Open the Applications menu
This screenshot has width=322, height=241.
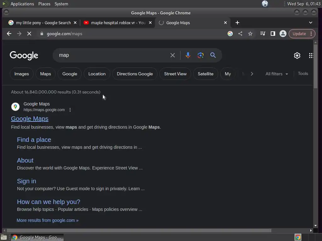22,4
